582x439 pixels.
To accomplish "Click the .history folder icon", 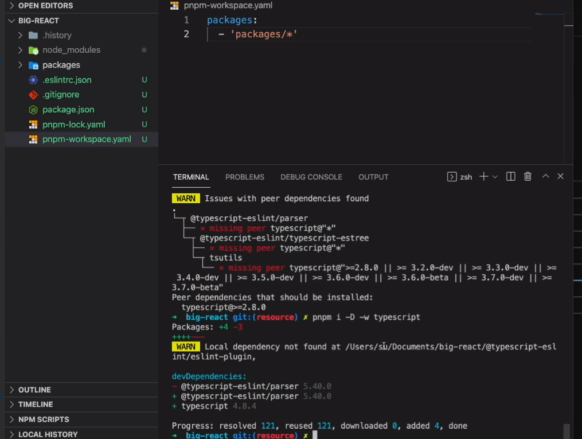I will (x=33, y=35).
